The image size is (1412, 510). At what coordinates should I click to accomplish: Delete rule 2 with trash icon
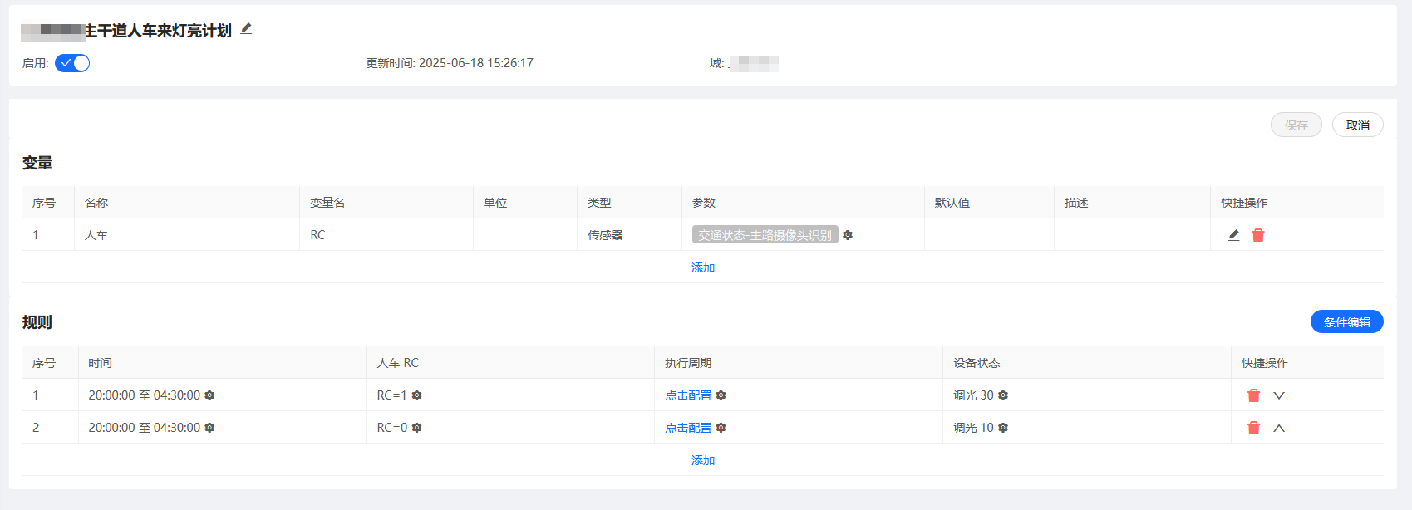point(1253,428)
